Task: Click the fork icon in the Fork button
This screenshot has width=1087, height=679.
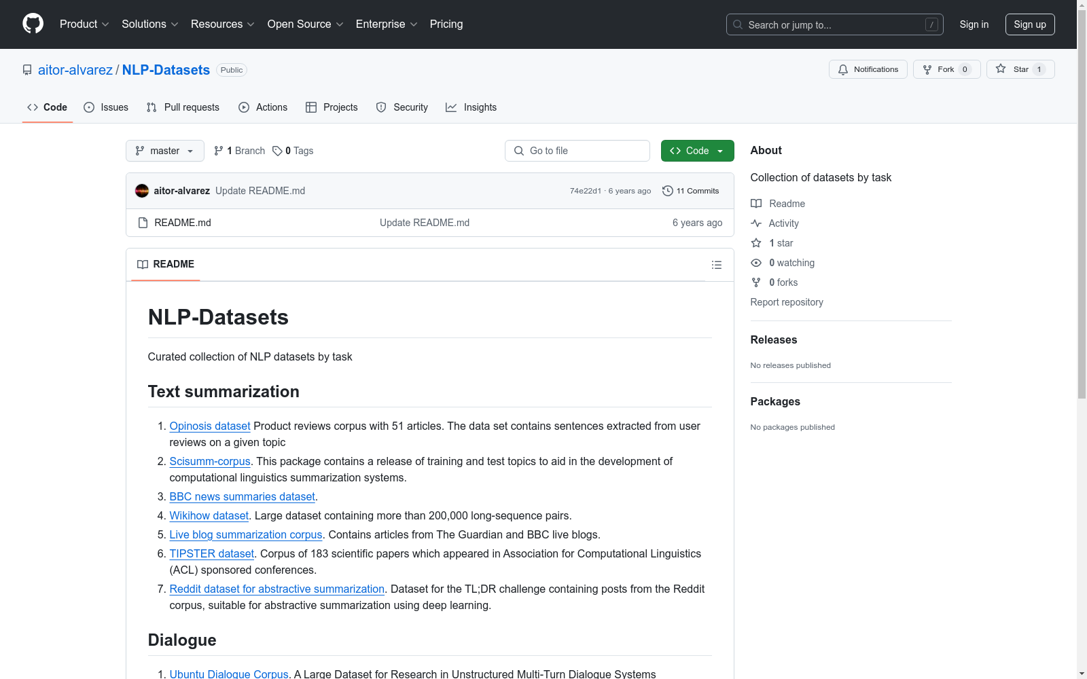Action: 927,69
